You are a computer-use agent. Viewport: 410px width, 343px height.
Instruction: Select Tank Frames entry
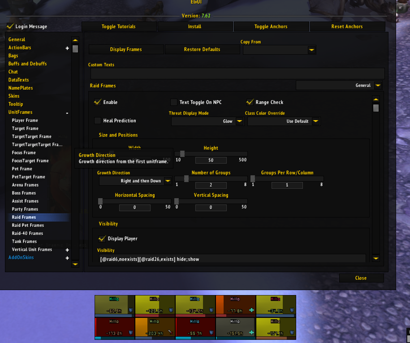[x=24, y=242]
